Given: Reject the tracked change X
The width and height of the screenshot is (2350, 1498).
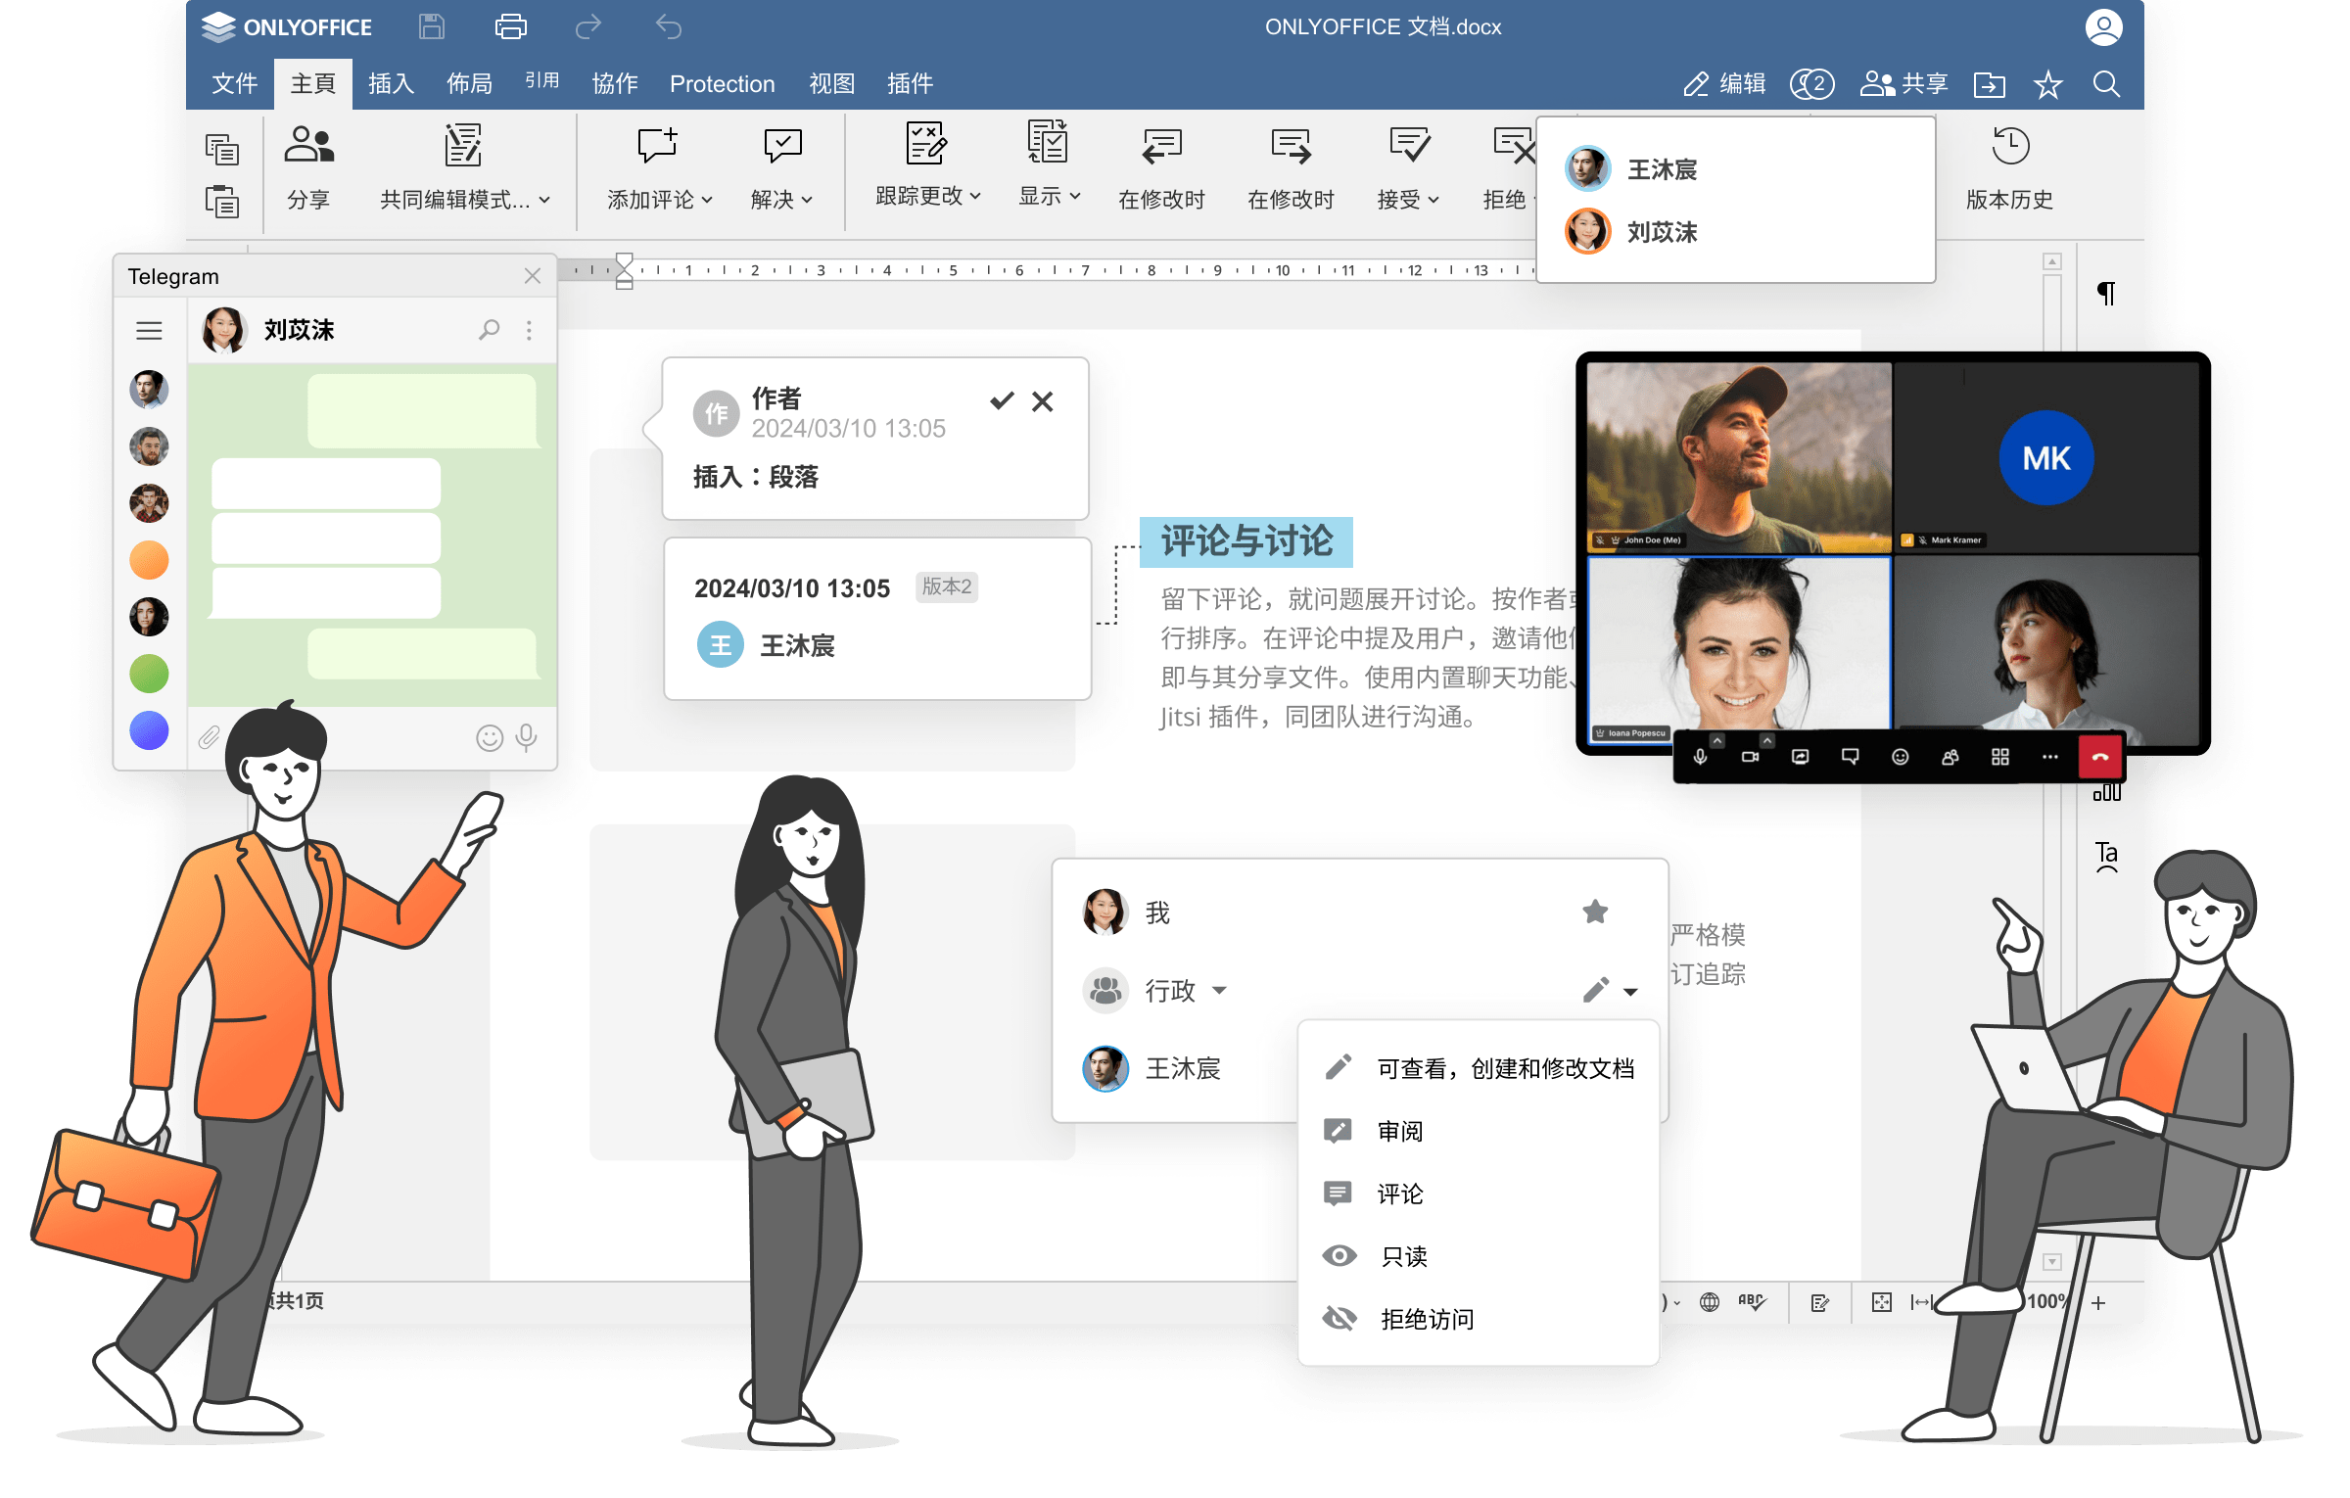Looking at the screenshot, I should 1043,401.
